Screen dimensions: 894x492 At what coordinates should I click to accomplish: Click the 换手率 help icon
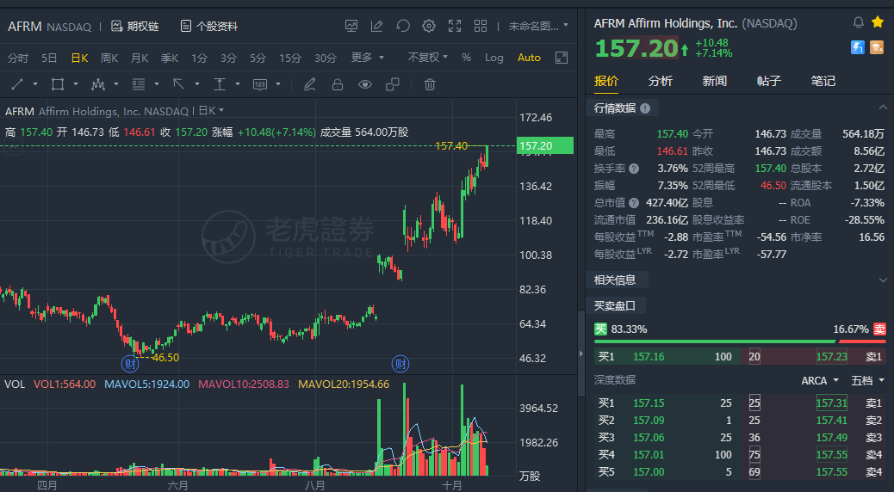tap(633, 169)
